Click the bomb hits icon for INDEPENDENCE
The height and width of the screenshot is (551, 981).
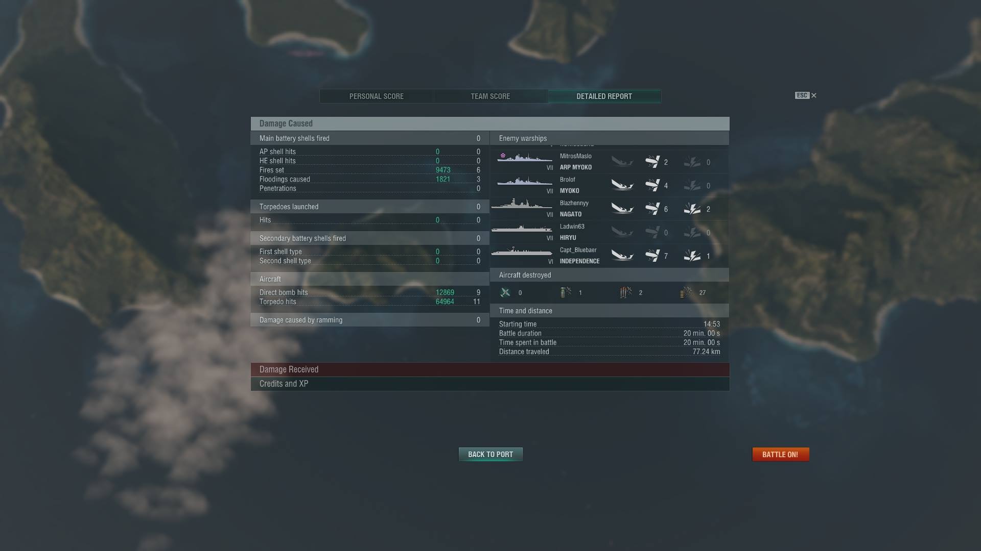[x=692, y=256]
